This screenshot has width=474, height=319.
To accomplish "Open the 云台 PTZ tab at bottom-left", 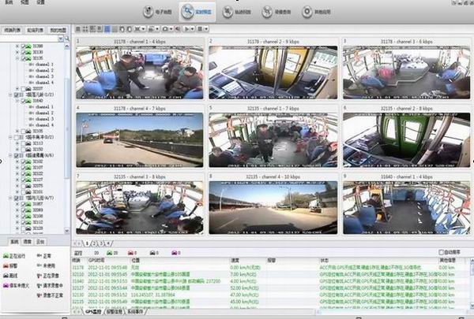I will (x=41, y=242).
